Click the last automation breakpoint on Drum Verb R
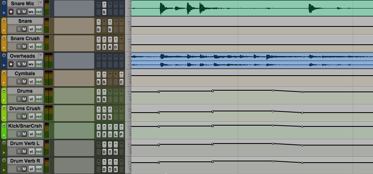Viewport: 373px width, 174px height. tap(302, 163)
